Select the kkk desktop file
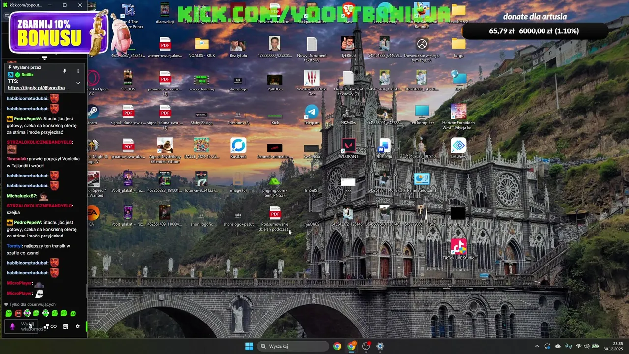The image size is (629, 354). coord(348,183)
